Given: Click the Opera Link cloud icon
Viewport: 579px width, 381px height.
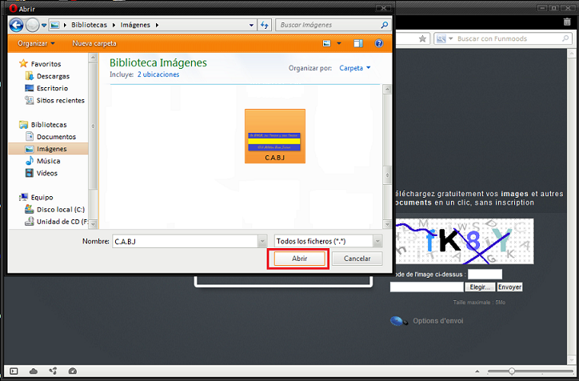Looking at the screenshot, I should (33, 371).
